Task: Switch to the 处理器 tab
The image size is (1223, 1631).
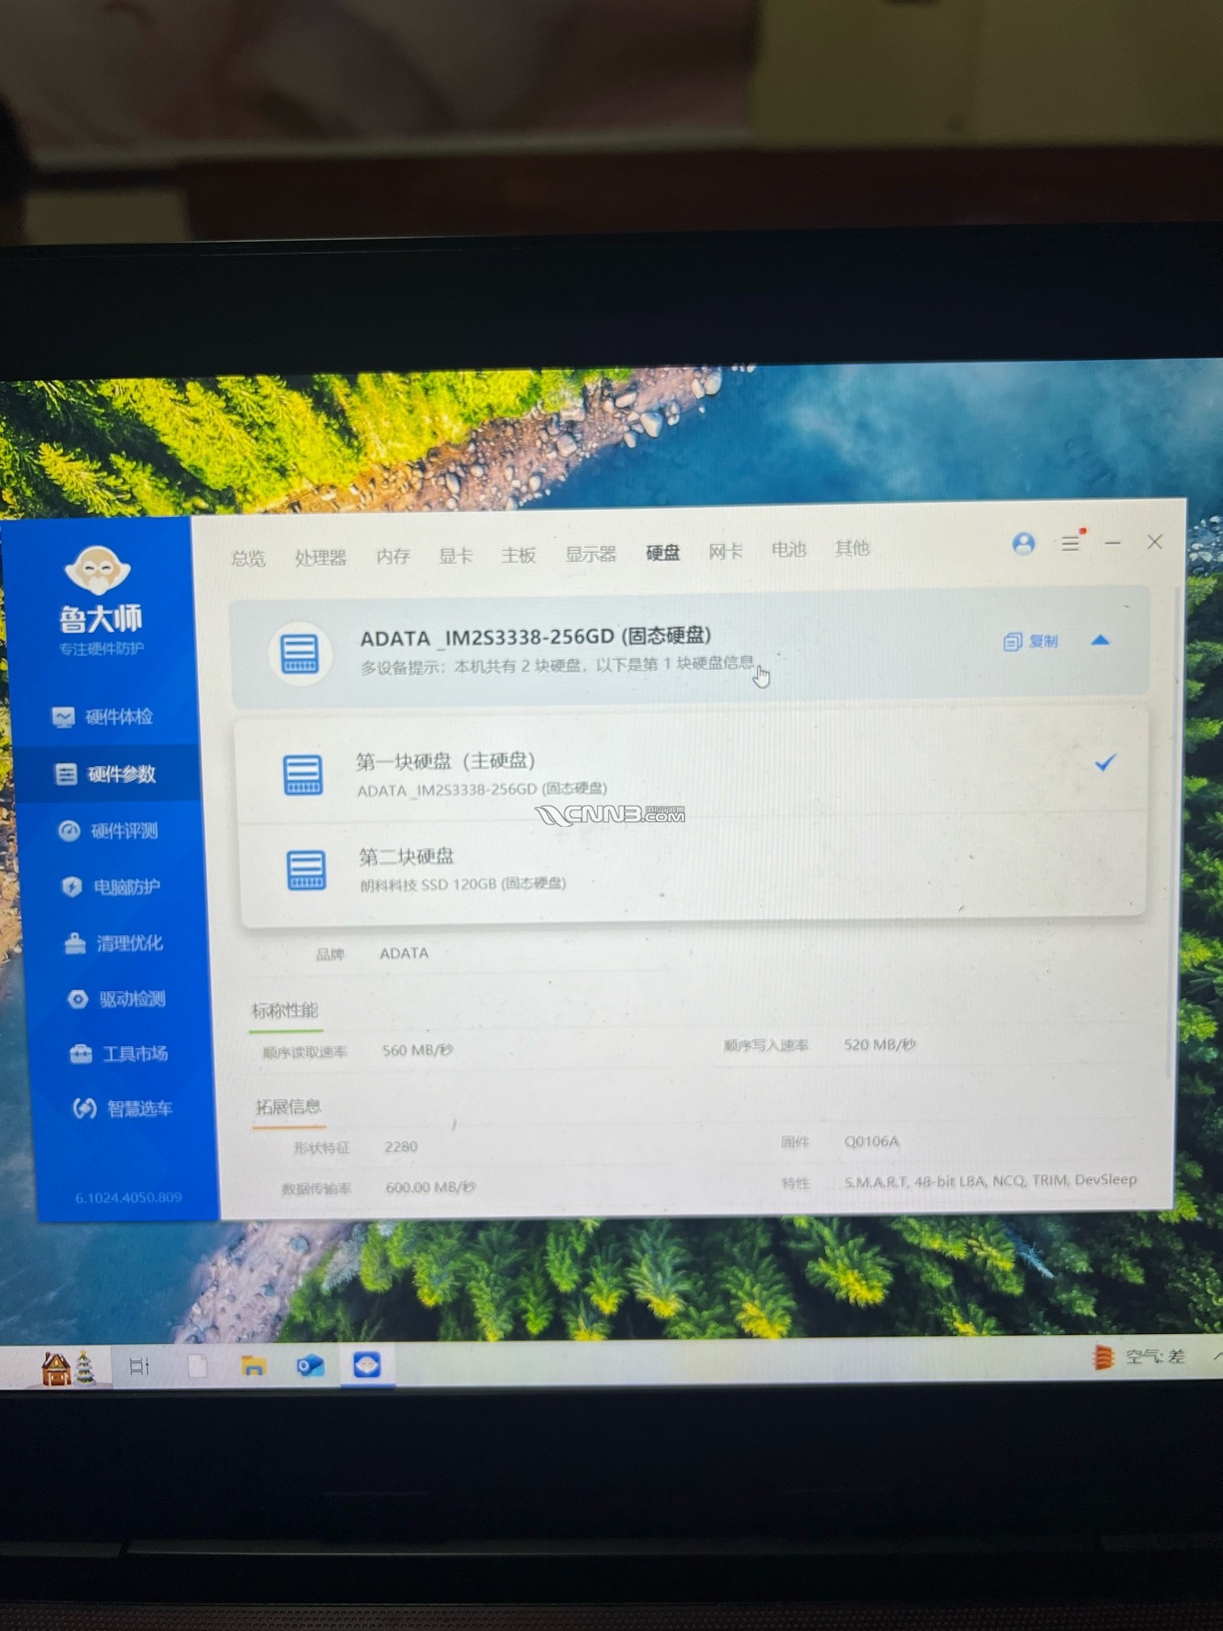Action: [x=320, y=557]
